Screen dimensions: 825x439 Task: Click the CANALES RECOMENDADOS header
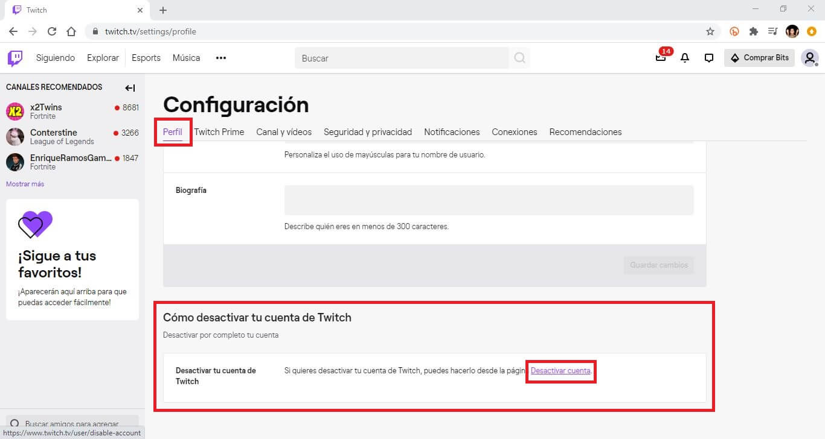tap(54, 87)
